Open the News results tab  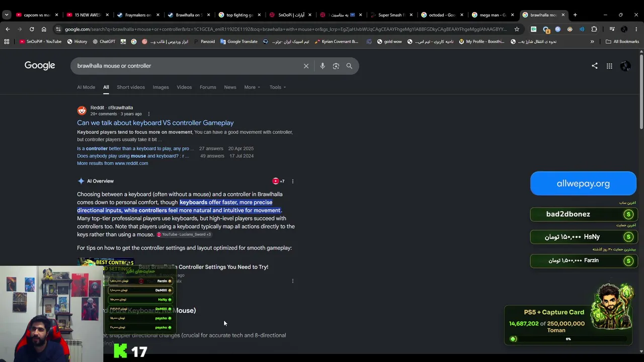pyautogui.click(x=230, y=87)
